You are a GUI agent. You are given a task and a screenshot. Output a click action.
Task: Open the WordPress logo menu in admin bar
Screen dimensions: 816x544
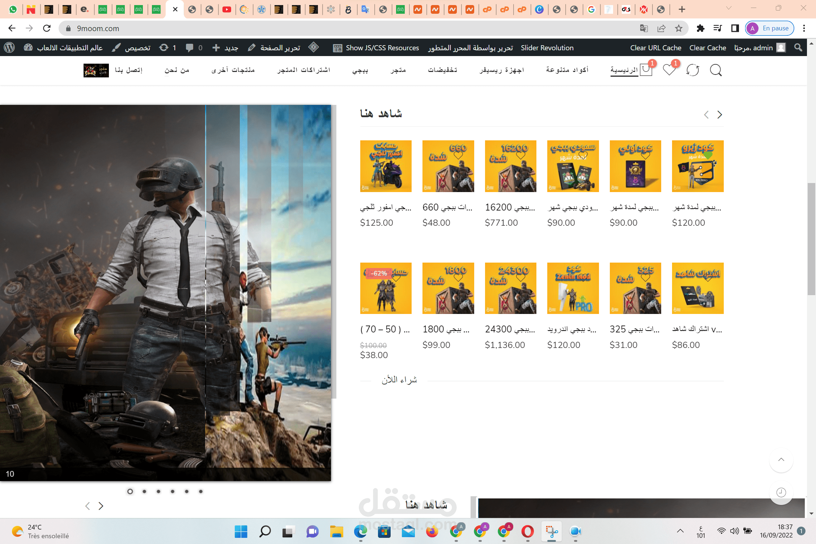click(9, 48)
